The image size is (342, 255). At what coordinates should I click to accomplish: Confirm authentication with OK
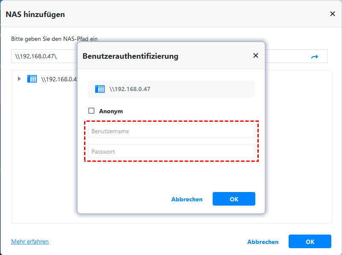click(x=234, y=199)
